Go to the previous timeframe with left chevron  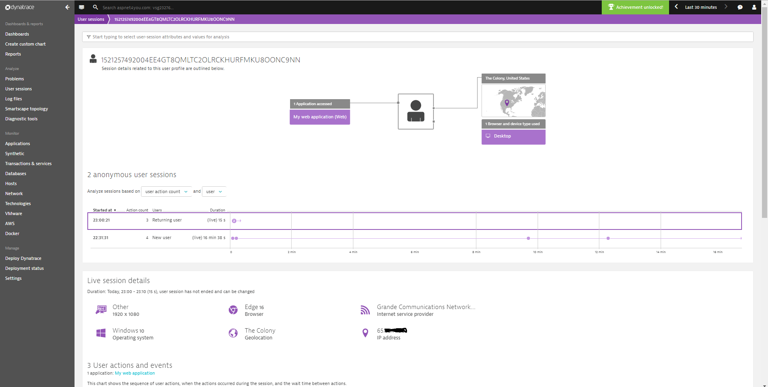(x=676, y=7)
